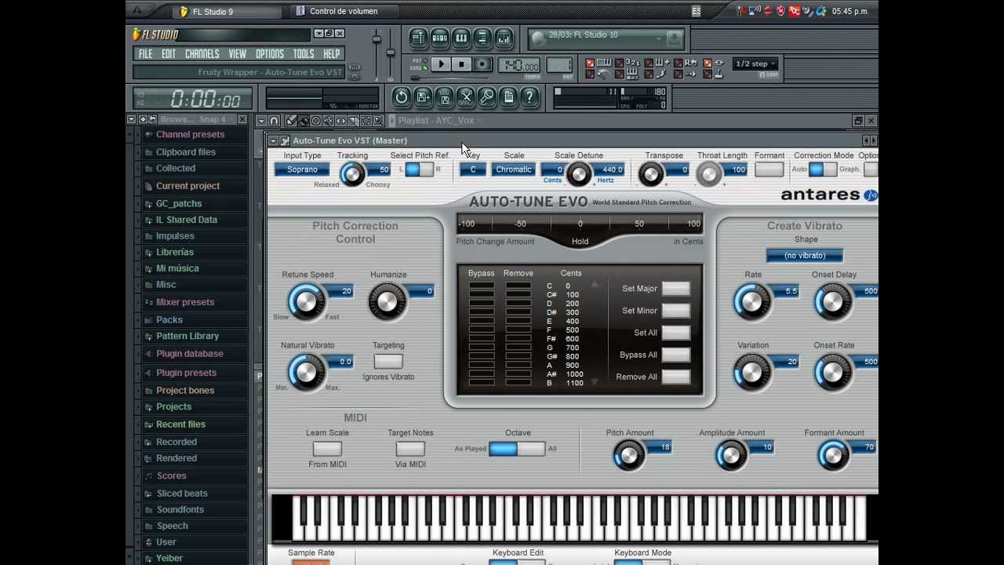
Task: Click the undo history circular arrow icon
Action: tap(402, 97)
